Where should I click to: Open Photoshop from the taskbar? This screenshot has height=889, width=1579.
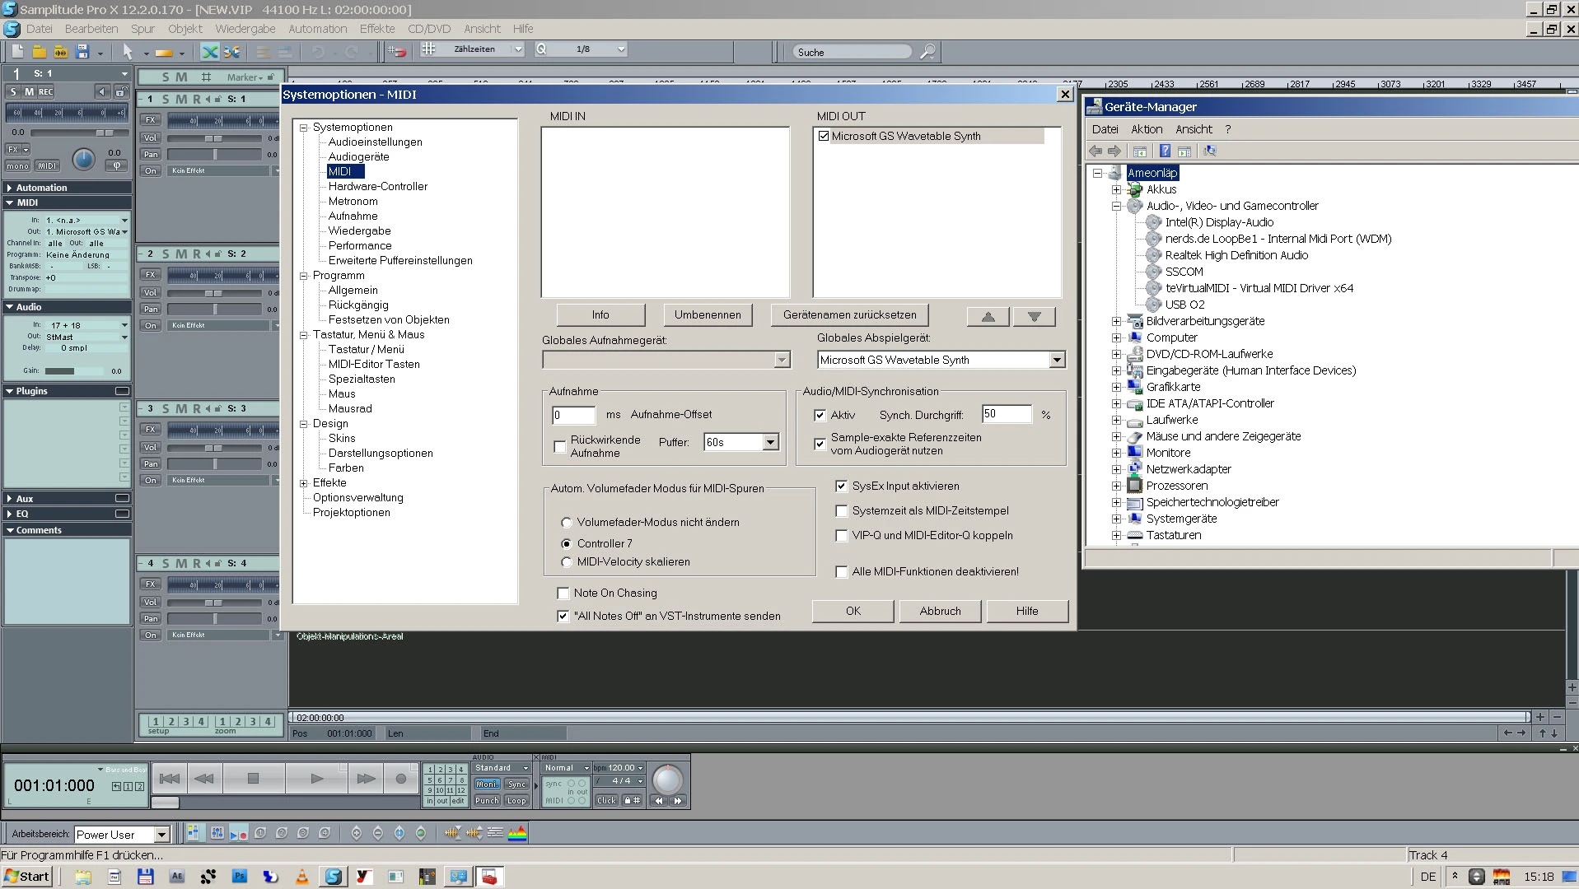(x=240, y=877)
